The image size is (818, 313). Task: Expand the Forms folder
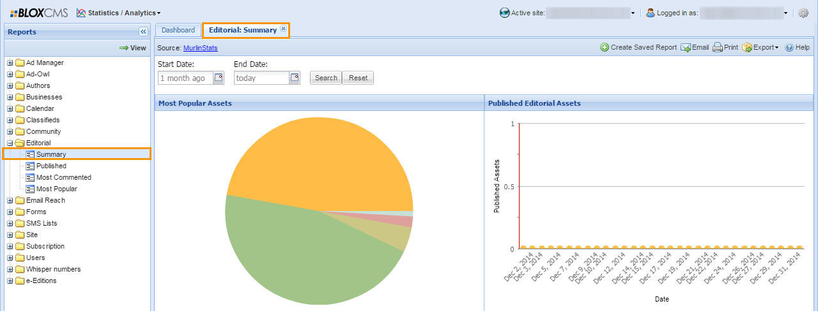click(x=10, y=212)
